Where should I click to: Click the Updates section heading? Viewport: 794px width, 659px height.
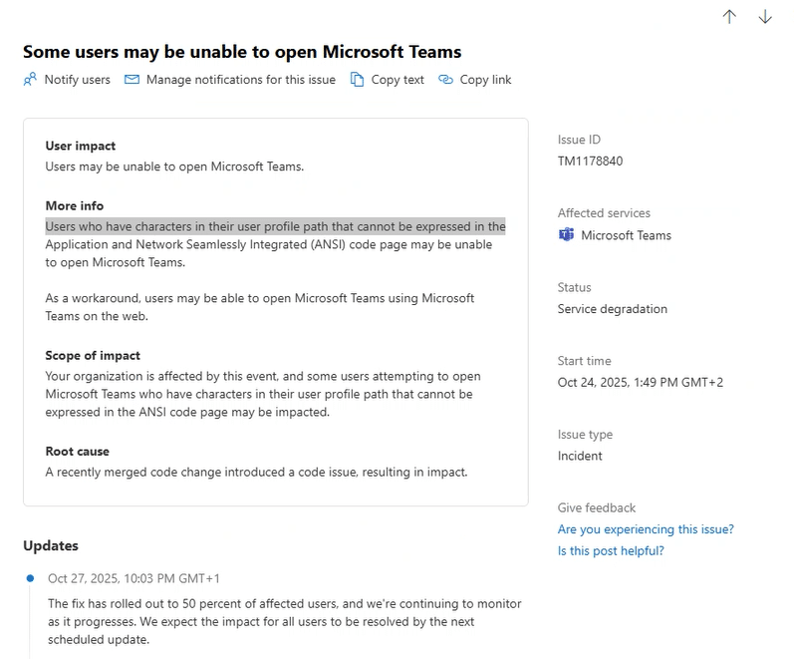pos(51,545)
